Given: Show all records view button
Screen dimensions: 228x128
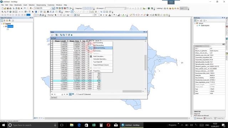Looking at the screenshot, I should point(70,94).
